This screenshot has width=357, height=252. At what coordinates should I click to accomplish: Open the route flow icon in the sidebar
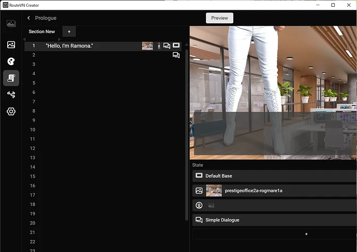tap(11, 94)
